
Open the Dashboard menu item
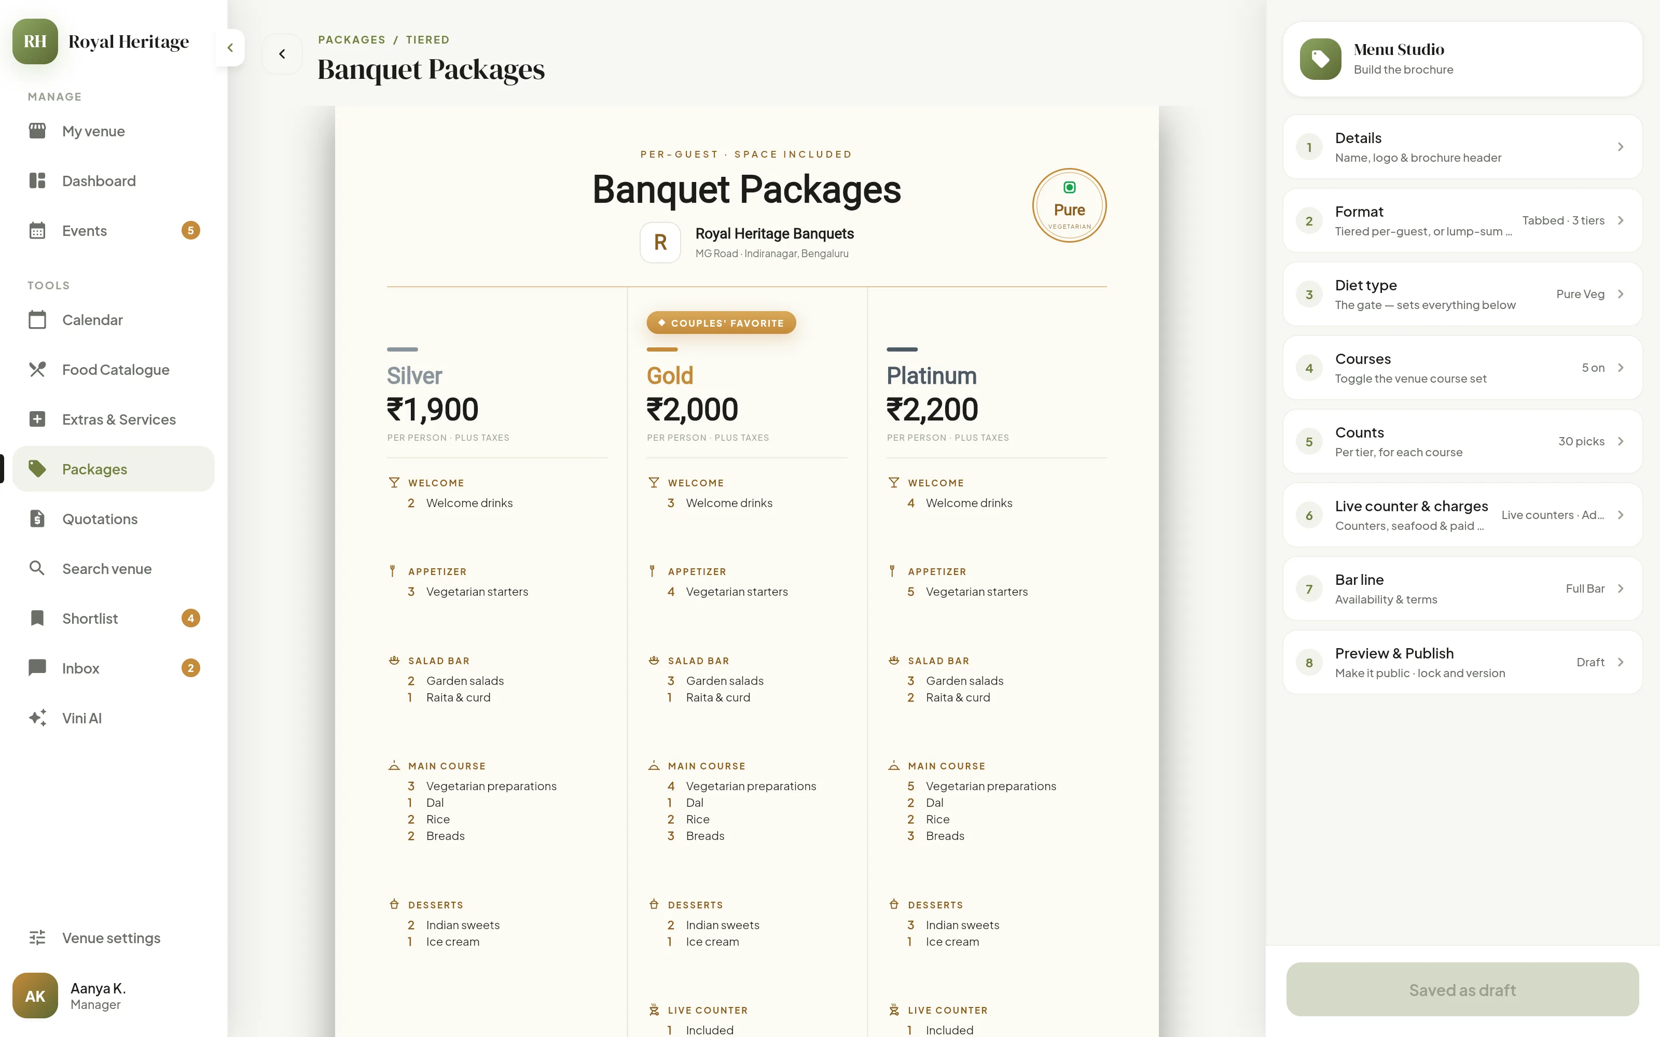(x=113, y=180)
